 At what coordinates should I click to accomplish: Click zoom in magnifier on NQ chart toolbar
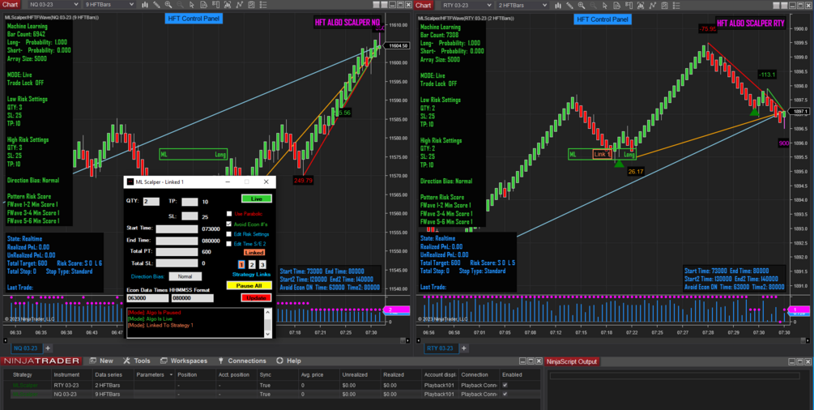(x=168, y=5)
